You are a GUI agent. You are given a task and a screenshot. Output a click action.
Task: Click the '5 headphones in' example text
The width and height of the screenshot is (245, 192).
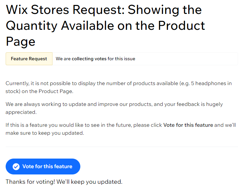(x=211, y=83)
